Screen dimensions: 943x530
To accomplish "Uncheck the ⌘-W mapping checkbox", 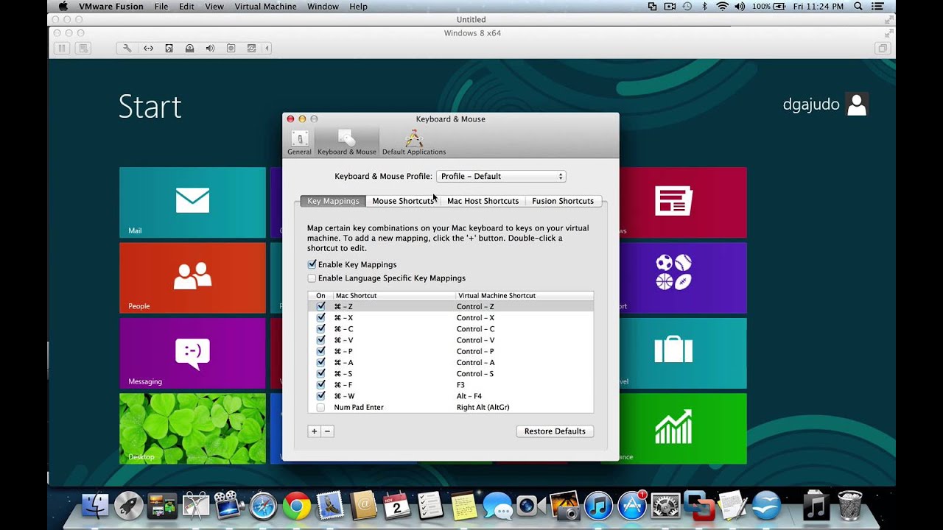I will 320,395.
